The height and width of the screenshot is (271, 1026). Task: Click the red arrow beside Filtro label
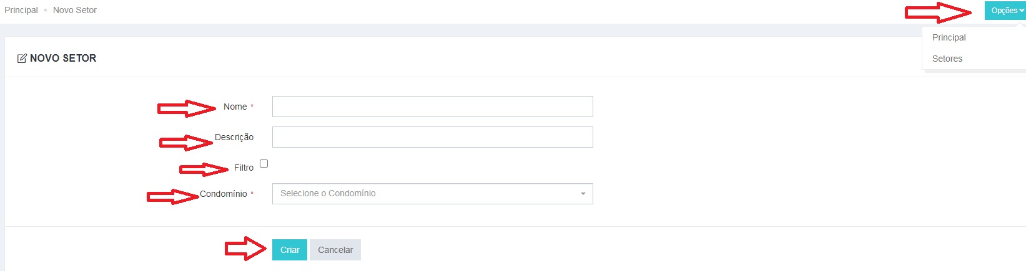click(204, 169)
